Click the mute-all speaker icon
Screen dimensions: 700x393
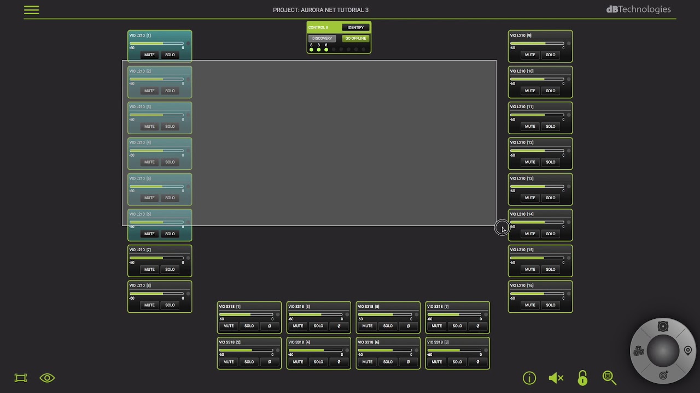pos(556,378)
